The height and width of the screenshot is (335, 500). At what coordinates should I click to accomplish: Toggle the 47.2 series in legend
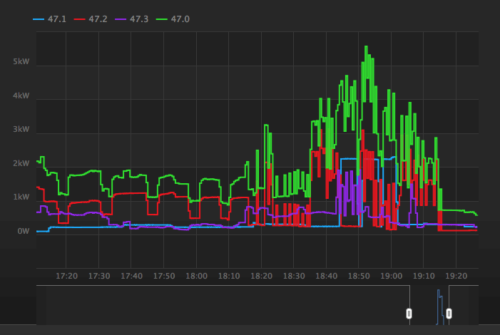[98, 19]
